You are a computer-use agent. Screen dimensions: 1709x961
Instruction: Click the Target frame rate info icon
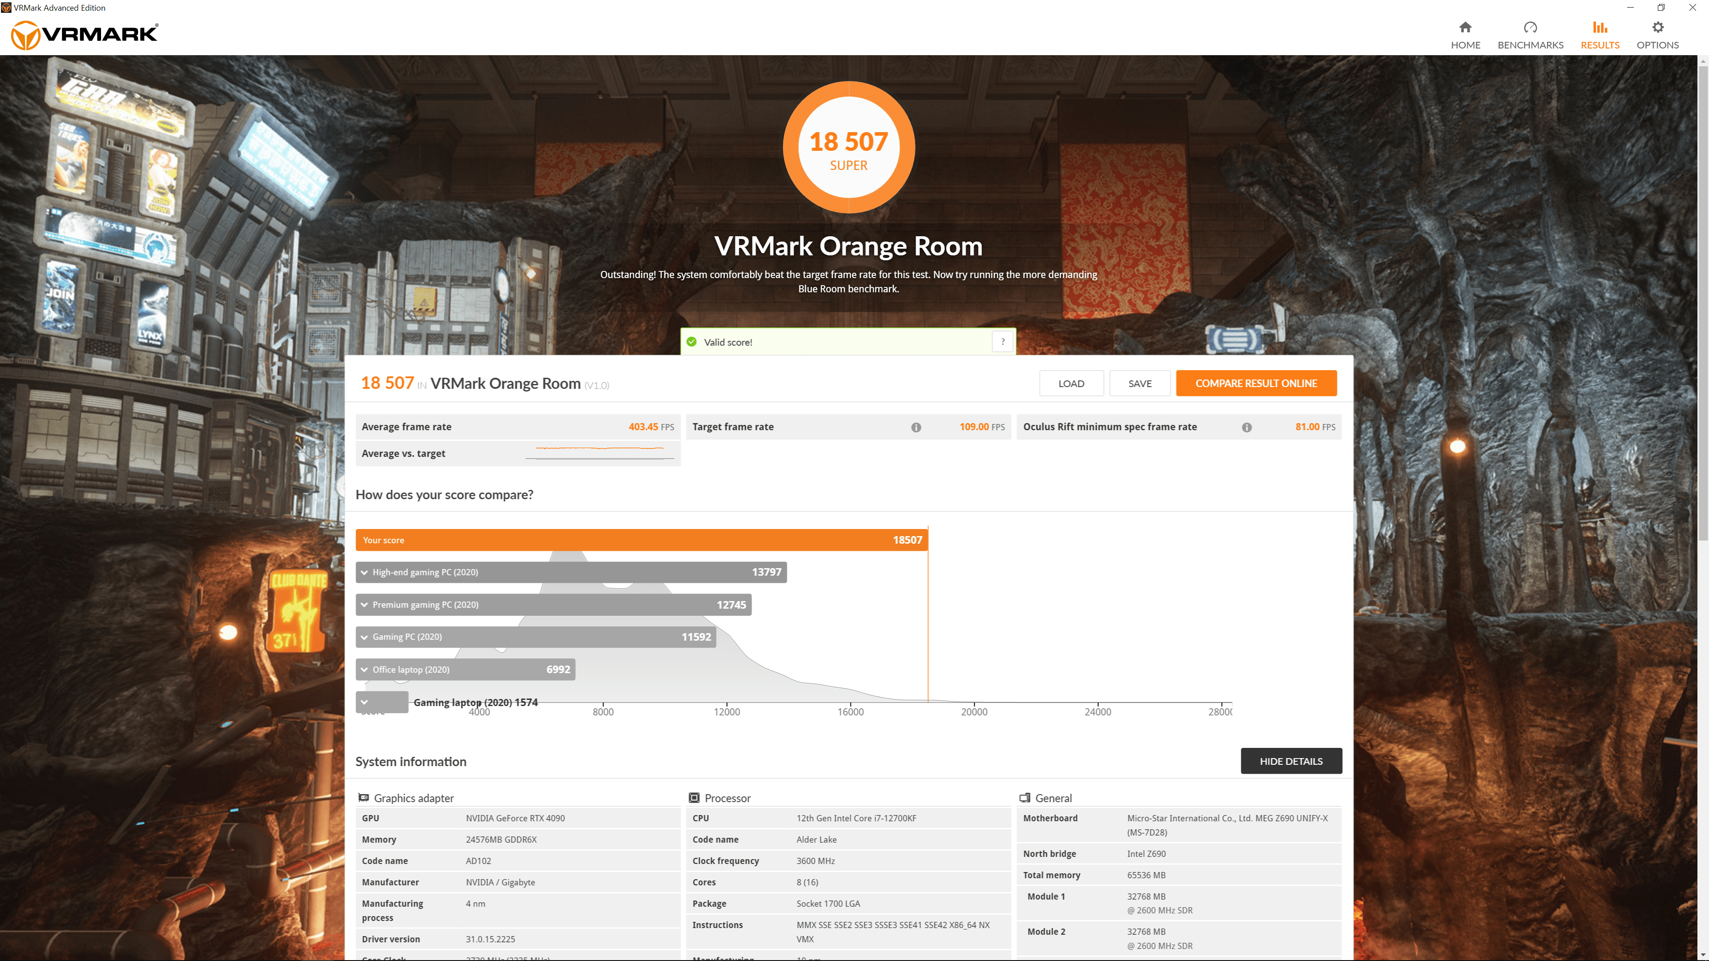coord(915,427)
